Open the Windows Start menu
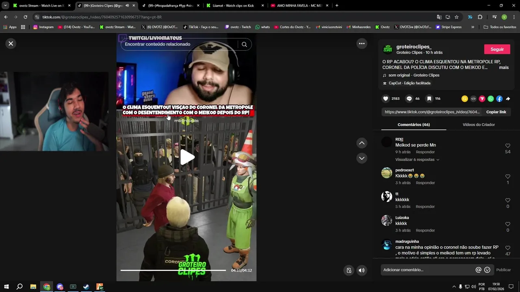This screenshot has height=292, width=520. point(6,287)
